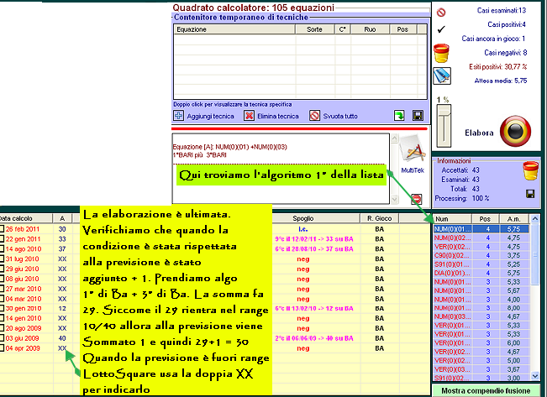Tick the checkbox for 30 gen 2010
Viewport: 547px width, 397px height.
(2, 309)
